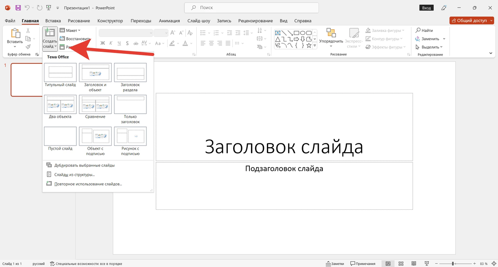This screenshot has width=498, height=267.
Task: Open the Файл menu
Action: (x=10, y=21)
